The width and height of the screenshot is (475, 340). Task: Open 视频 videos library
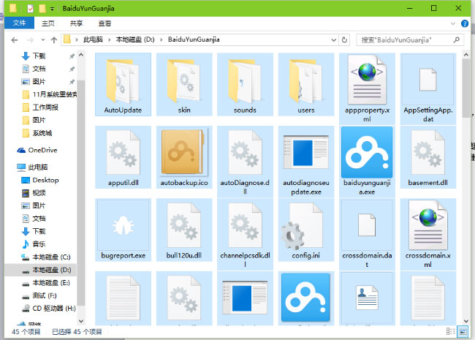click(34, 193)
